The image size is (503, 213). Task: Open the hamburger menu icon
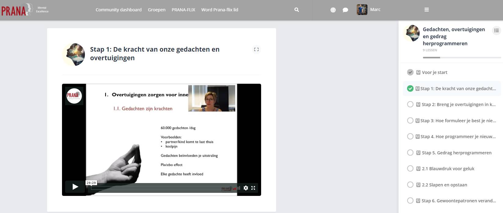[427, 10]
